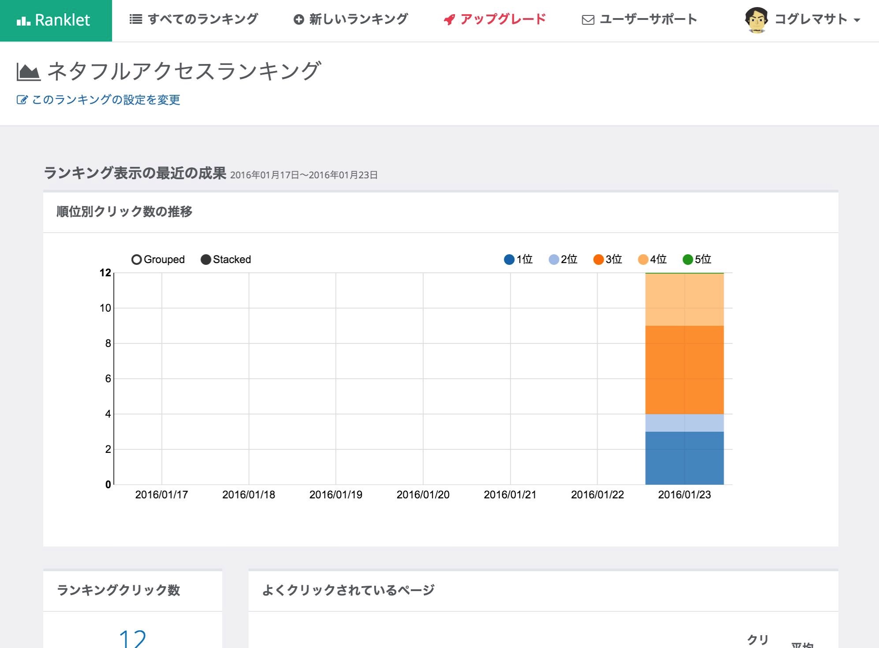This screenshot has height=648, width=879.
Task: Select the Stacked chart mode
Action: [x=226, y=260]
